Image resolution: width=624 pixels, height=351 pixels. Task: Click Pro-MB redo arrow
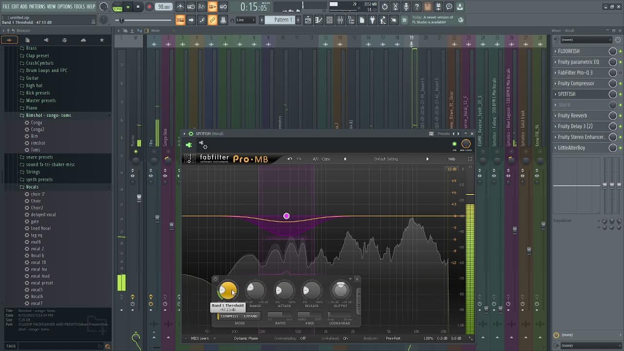click(x=299, y=159)
